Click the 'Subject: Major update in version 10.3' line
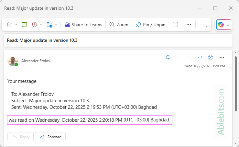Image resolution: width=239 pixels, height=147 pixels. click(50, 101)
